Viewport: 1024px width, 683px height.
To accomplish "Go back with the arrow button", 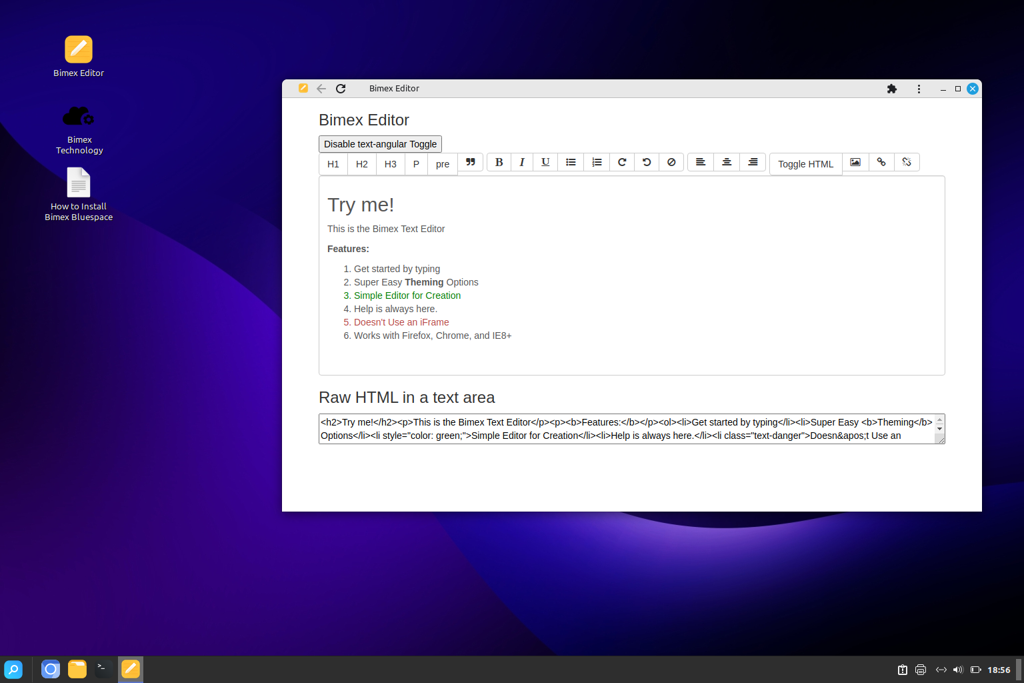I will click(x=321, y=89).
